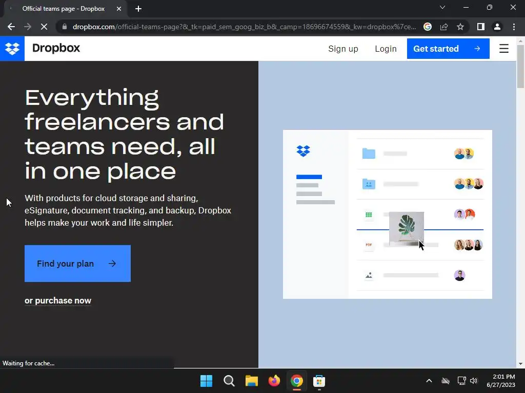
Task: Open Chrome side panel icon
Action: point(481,27)
